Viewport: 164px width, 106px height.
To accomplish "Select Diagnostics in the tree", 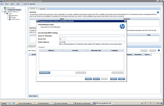I will tap(14, 16).
